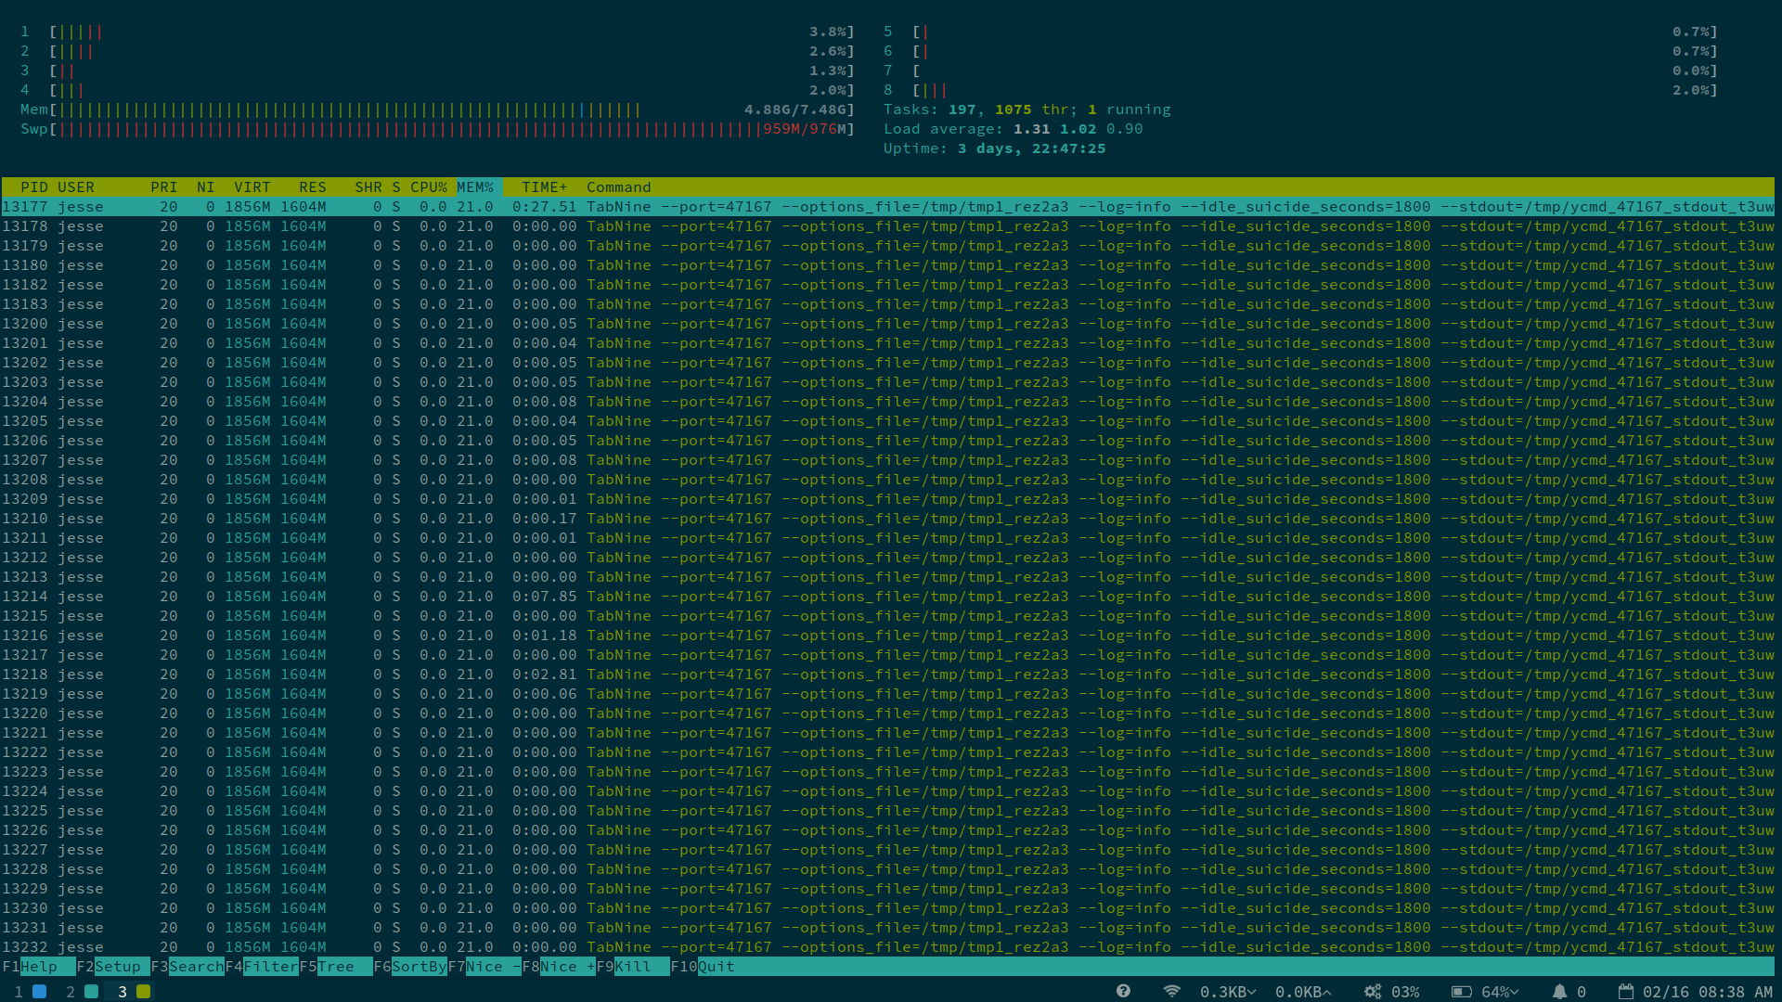Click the question-mark help icon in the tray

pos(1124,992)
